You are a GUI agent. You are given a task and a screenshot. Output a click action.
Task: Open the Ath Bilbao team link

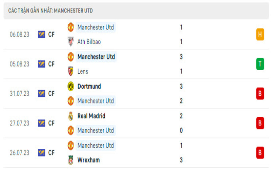coord(89,42)
